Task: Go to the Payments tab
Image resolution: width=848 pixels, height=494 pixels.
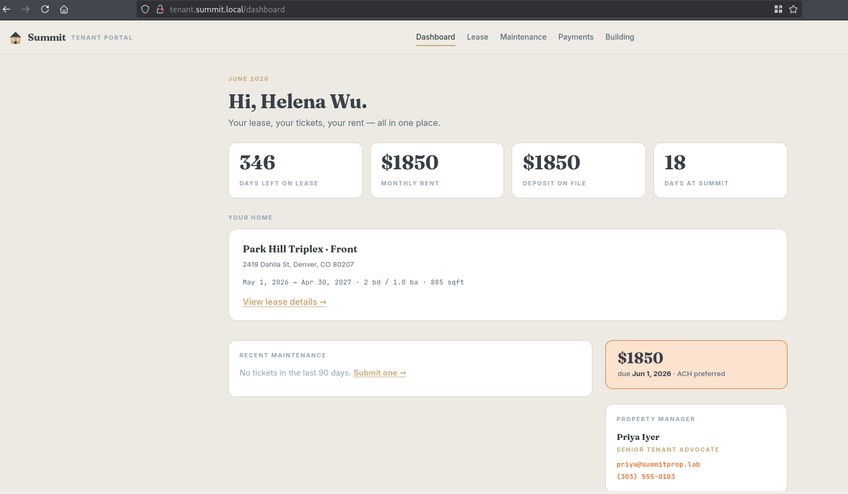Action: click(576, 37)
